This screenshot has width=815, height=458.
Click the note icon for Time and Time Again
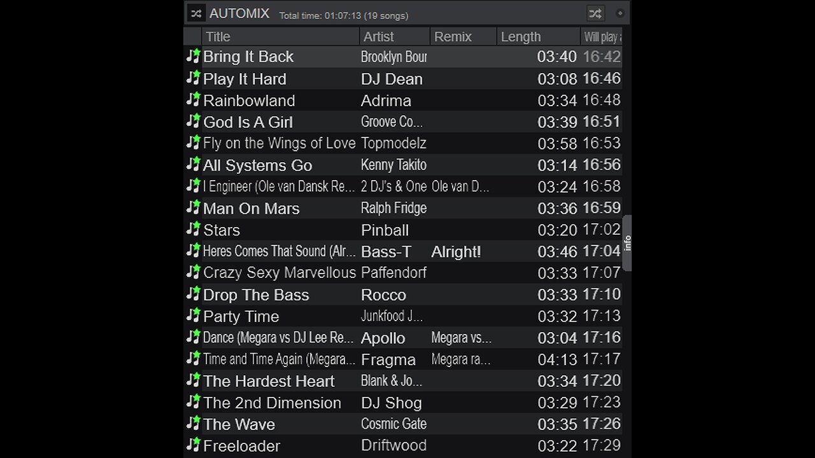(193, 359)
